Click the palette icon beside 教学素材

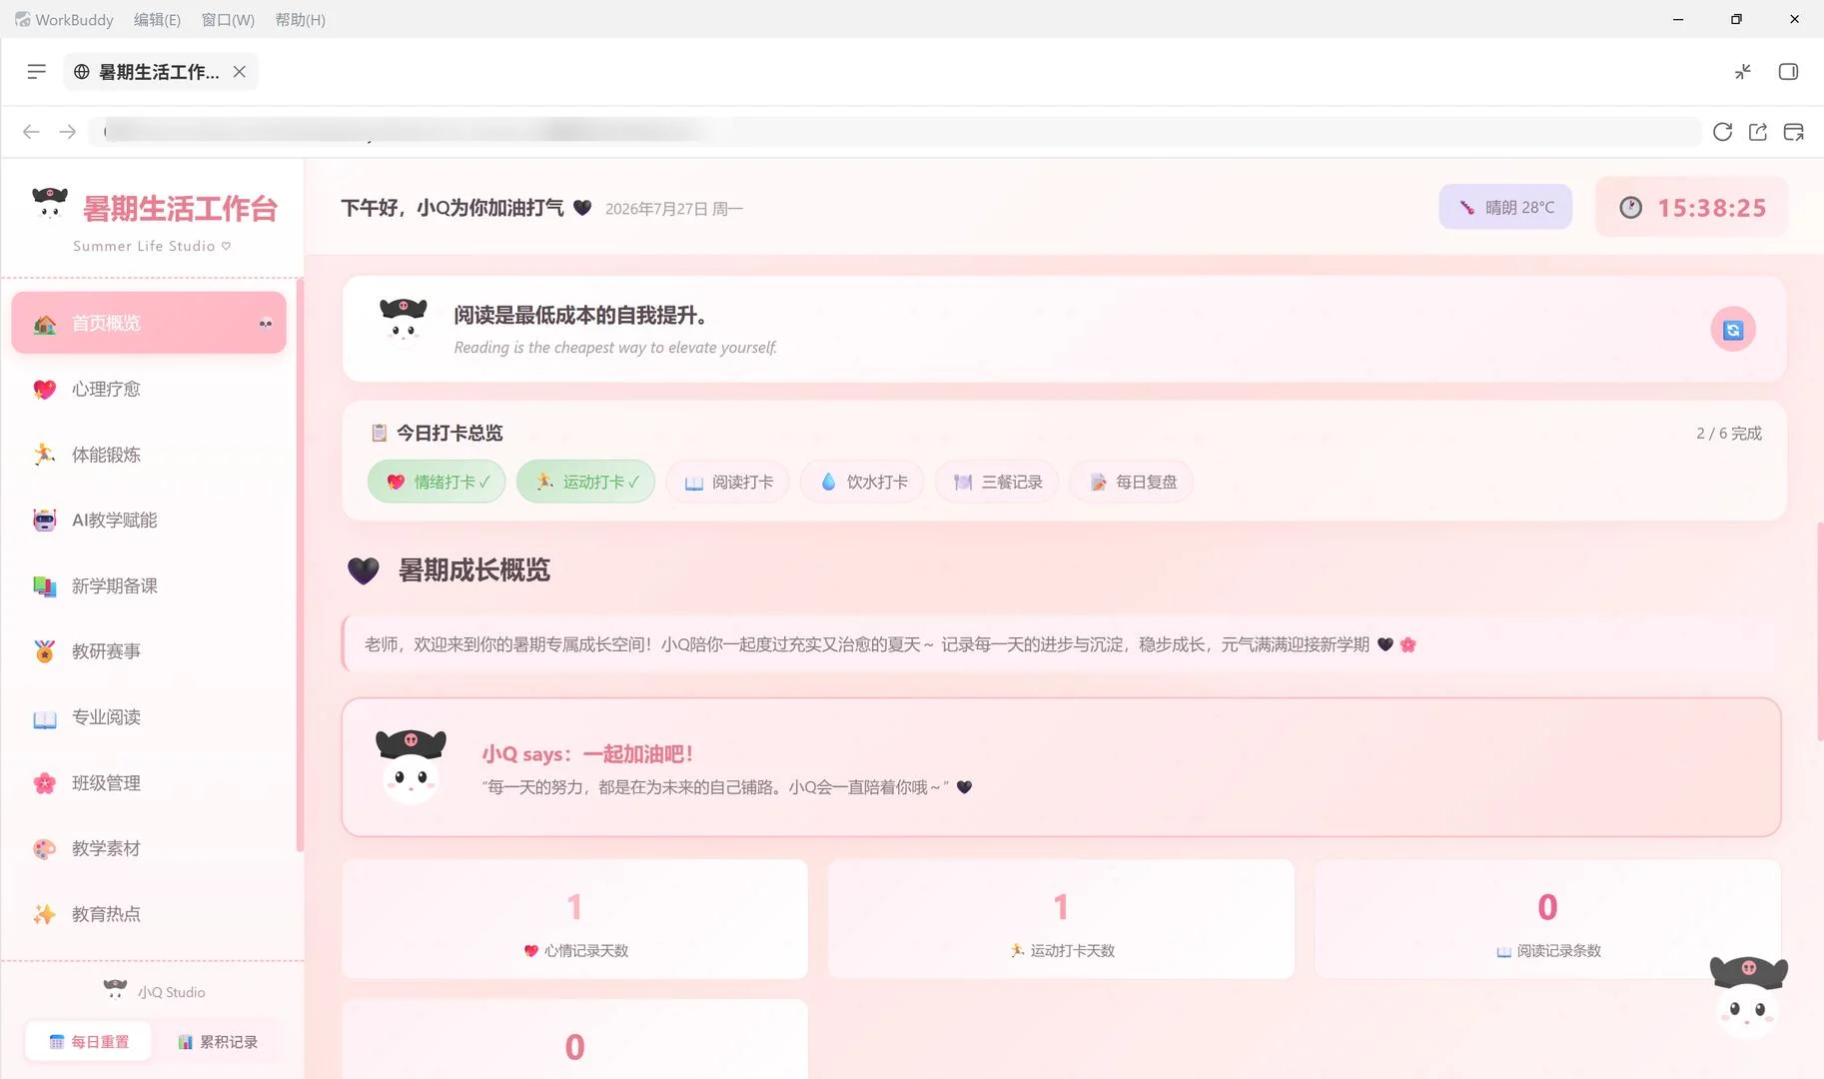[x=45, y=848]
